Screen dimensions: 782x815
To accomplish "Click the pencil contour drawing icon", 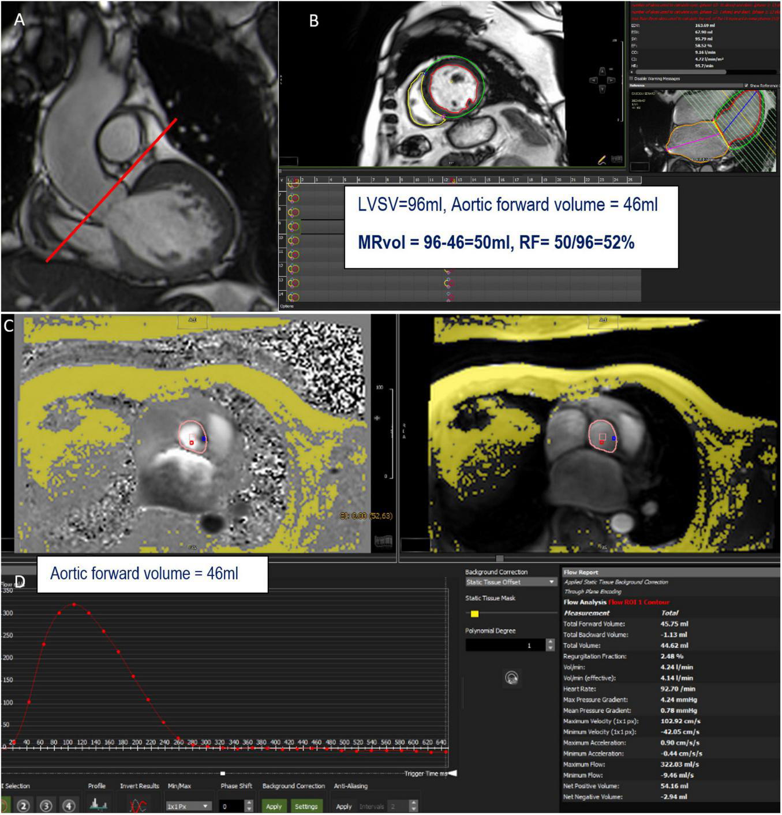I will (x=602, y=159).
